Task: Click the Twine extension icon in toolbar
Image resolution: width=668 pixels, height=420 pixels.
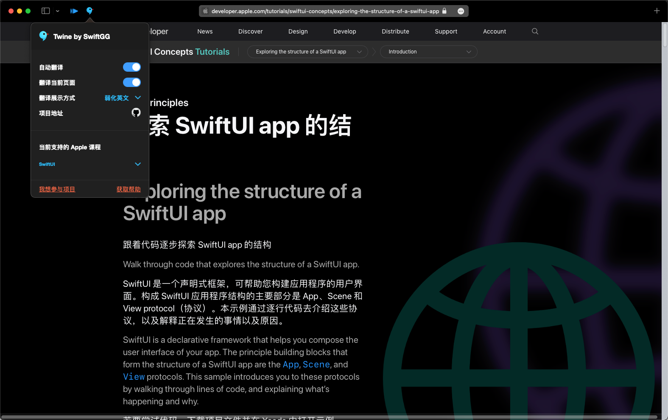Action: [x=89, y=11]
